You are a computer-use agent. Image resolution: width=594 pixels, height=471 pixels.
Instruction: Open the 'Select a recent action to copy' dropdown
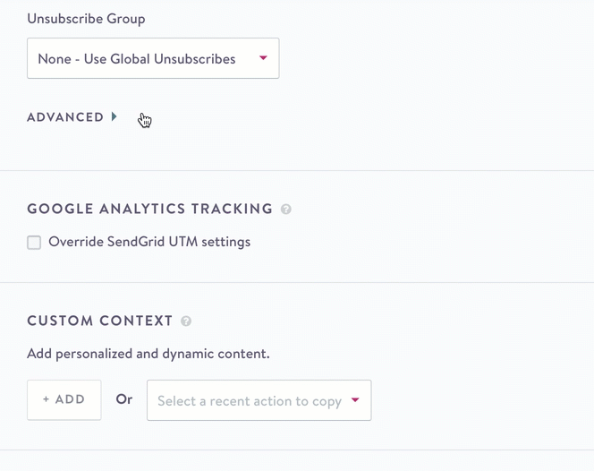[x=259, y=400]
